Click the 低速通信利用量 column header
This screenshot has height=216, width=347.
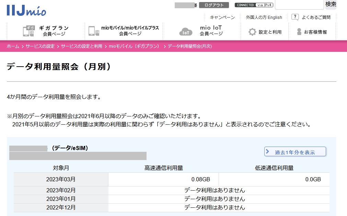point(274,168)
